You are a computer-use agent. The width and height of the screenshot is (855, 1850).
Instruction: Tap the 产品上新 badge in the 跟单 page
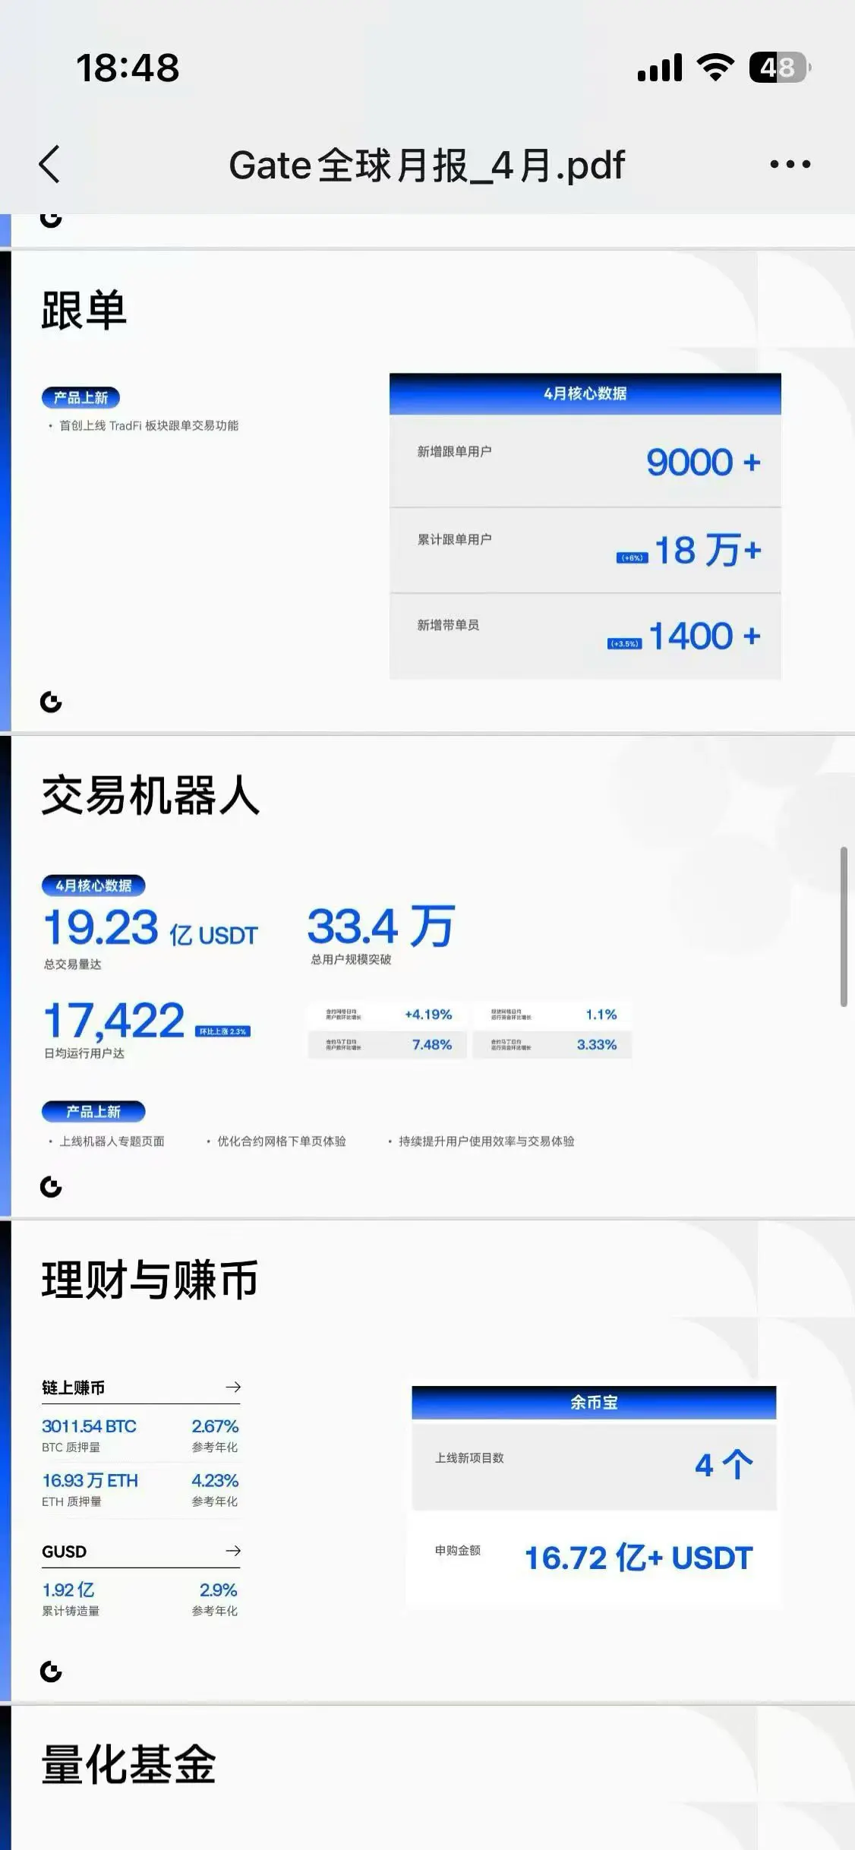80,397
